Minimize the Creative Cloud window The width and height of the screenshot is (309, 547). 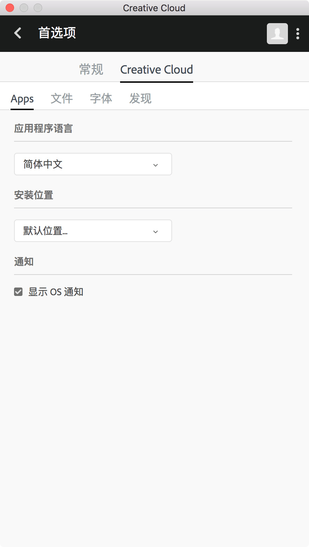click(24, 8)
